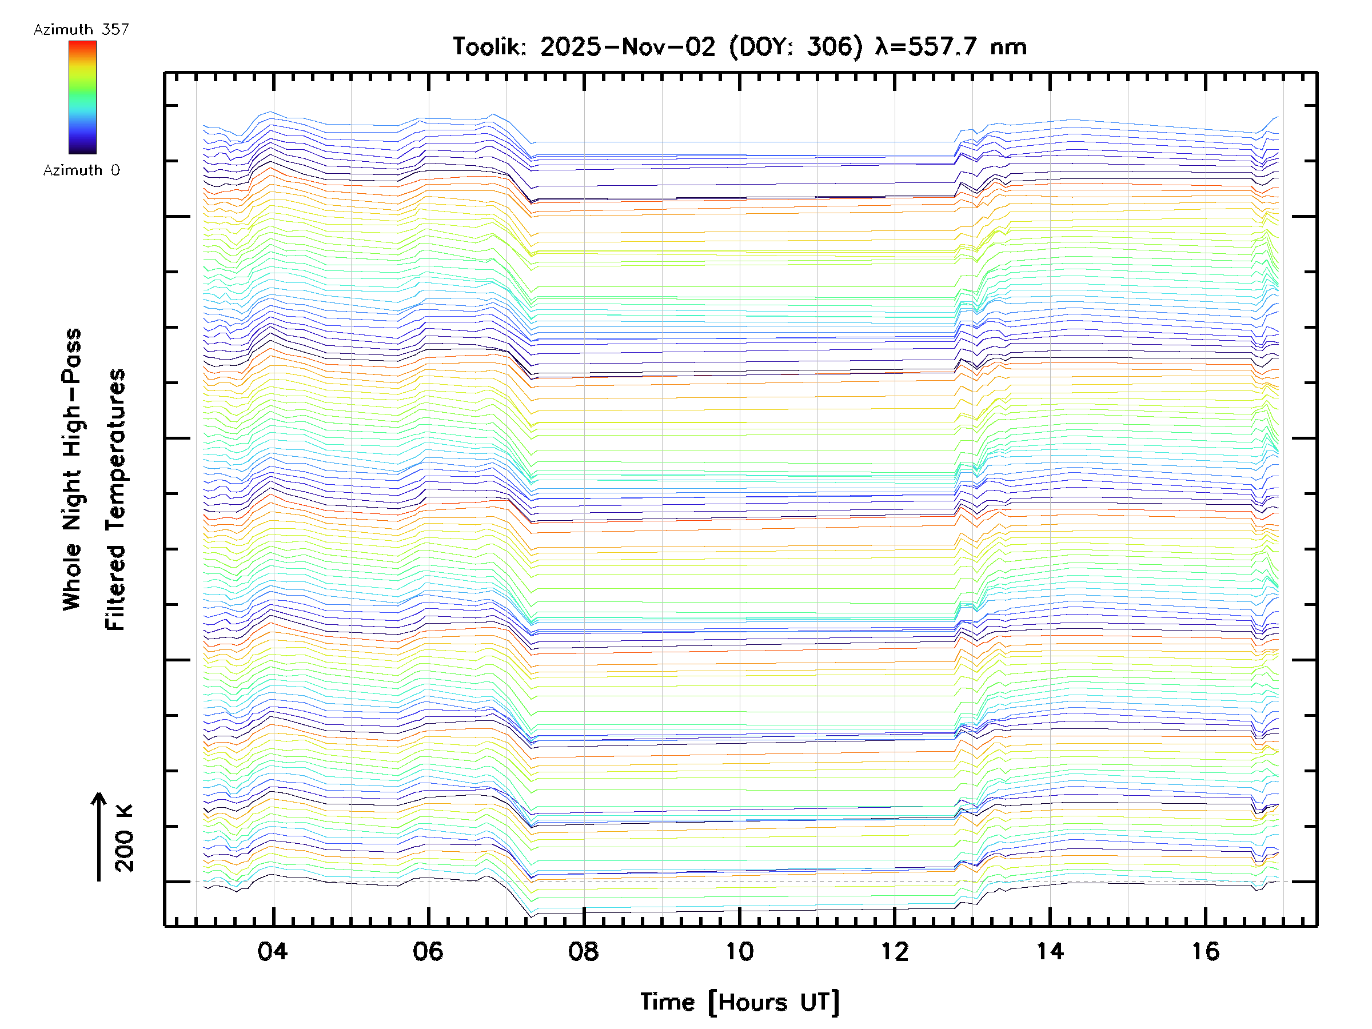Click the 12 hour tick label
The width and height of the screenshot is (1372, 1029).
[895, 951]
